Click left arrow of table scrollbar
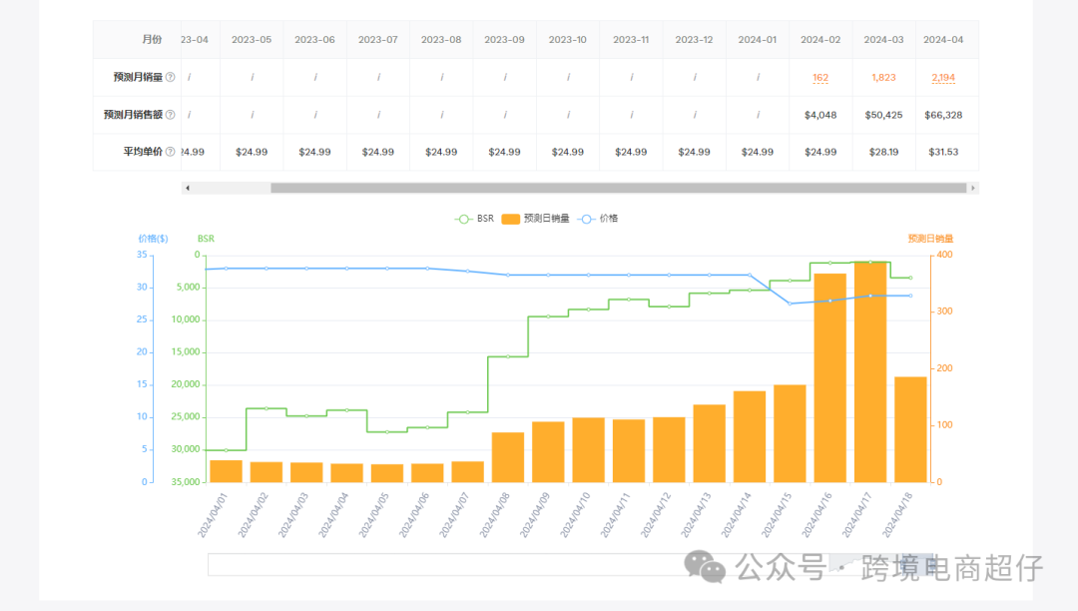Screen dimensions: 1078x611 pyautogui.click(x=187, y=188)
